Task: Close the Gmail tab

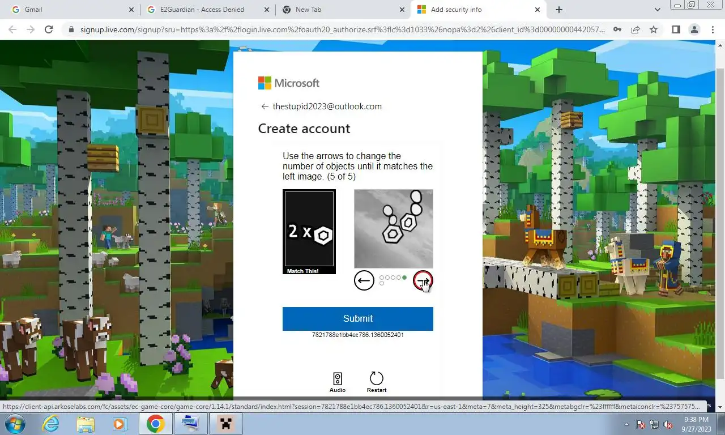Action: click(131, 10)
